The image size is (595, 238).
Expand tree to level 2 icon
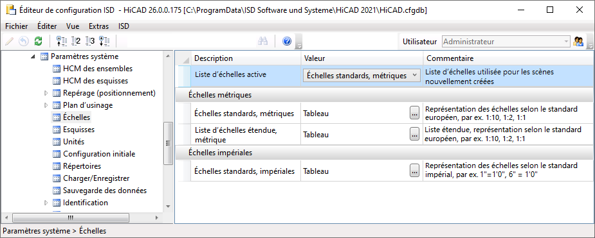pyautogui.click(x=76, y=41)
